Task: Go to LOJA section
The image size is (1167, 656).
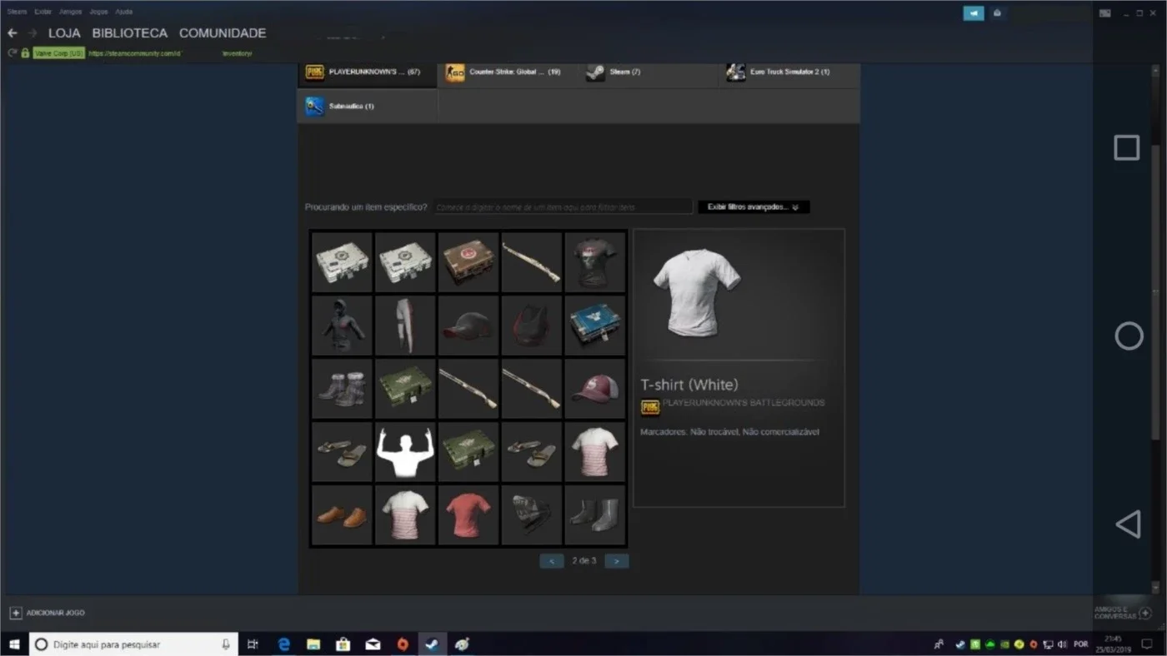Action: pyautogui.click(x=64, y=33)
